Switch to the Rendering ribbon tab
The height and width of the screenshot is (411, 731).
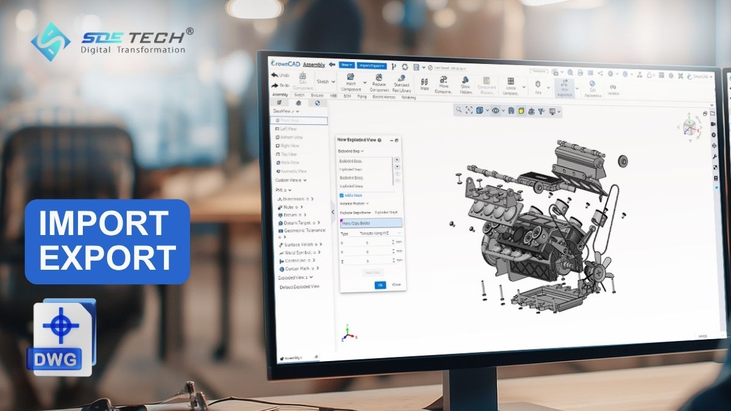point(409,97)
